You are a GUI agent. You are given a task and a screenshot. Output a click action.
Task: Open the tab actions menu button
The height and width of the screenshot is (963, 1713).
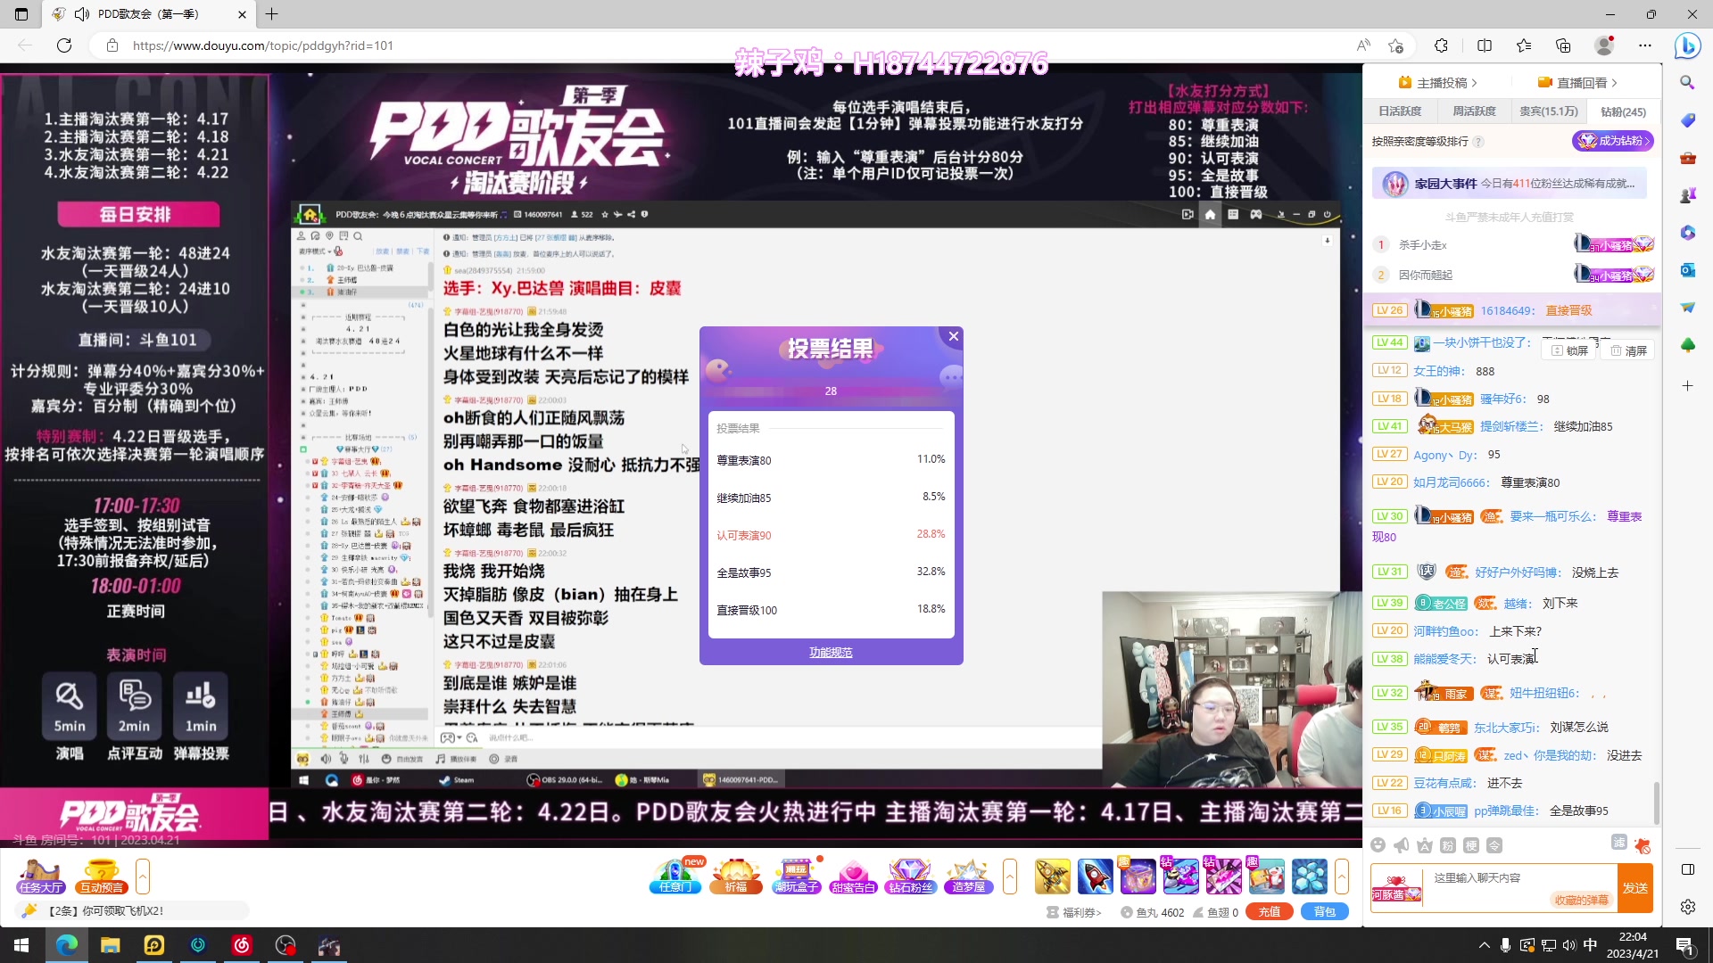(x=21, y=14)
